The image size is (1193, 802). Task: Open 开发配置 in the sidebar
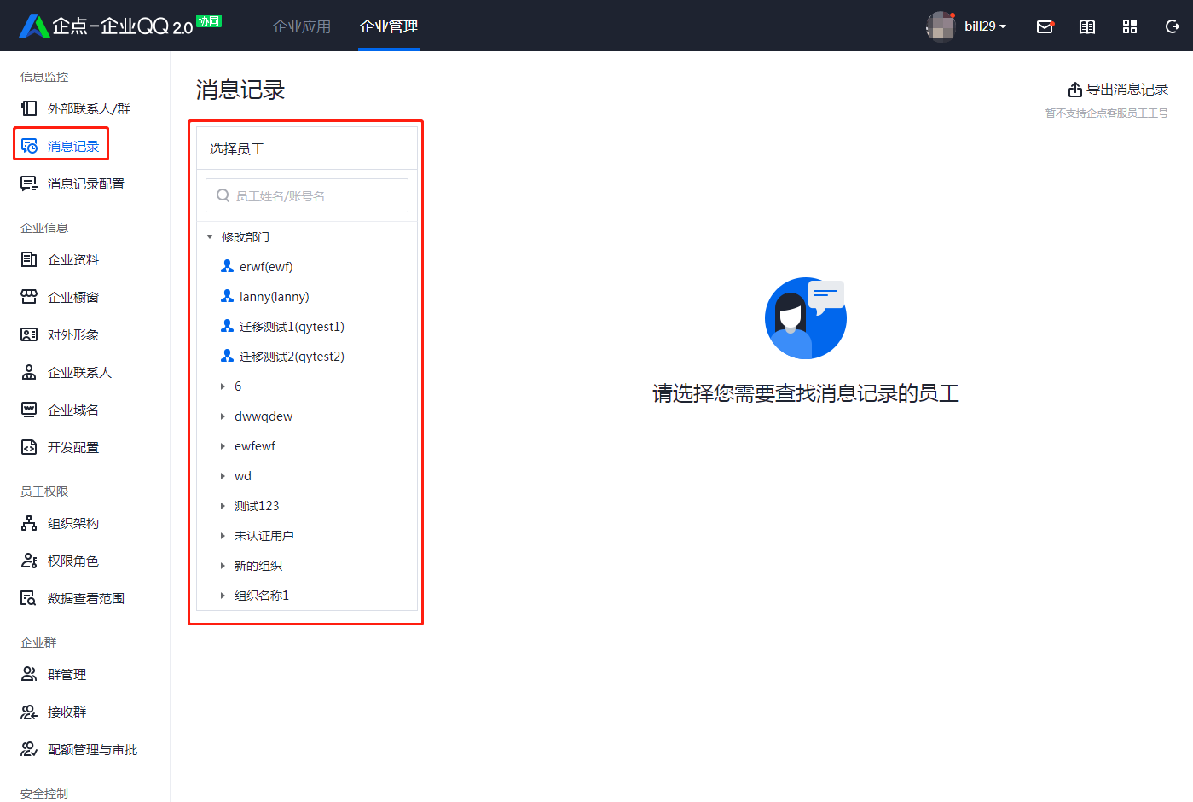click(73, 447)
